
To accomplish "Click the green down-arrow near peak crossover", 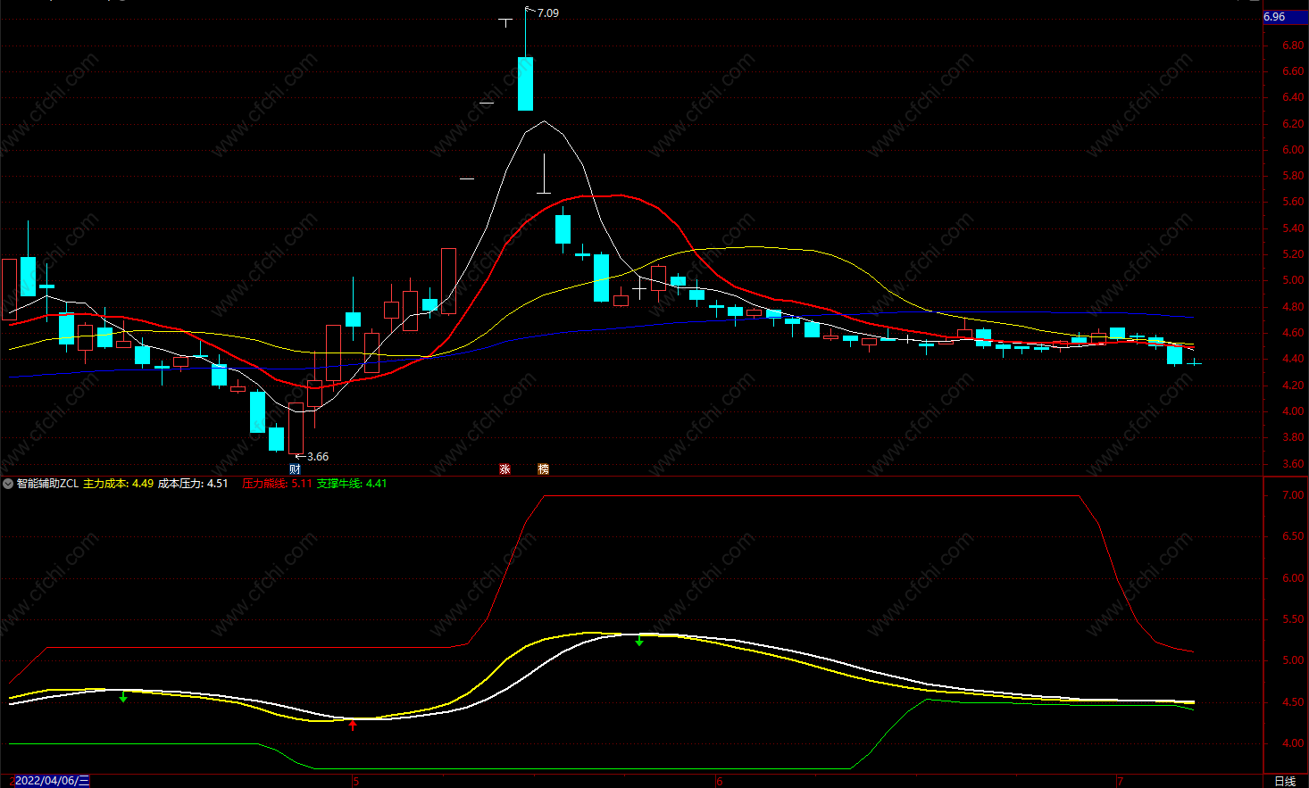I will [x=639, y=640].
